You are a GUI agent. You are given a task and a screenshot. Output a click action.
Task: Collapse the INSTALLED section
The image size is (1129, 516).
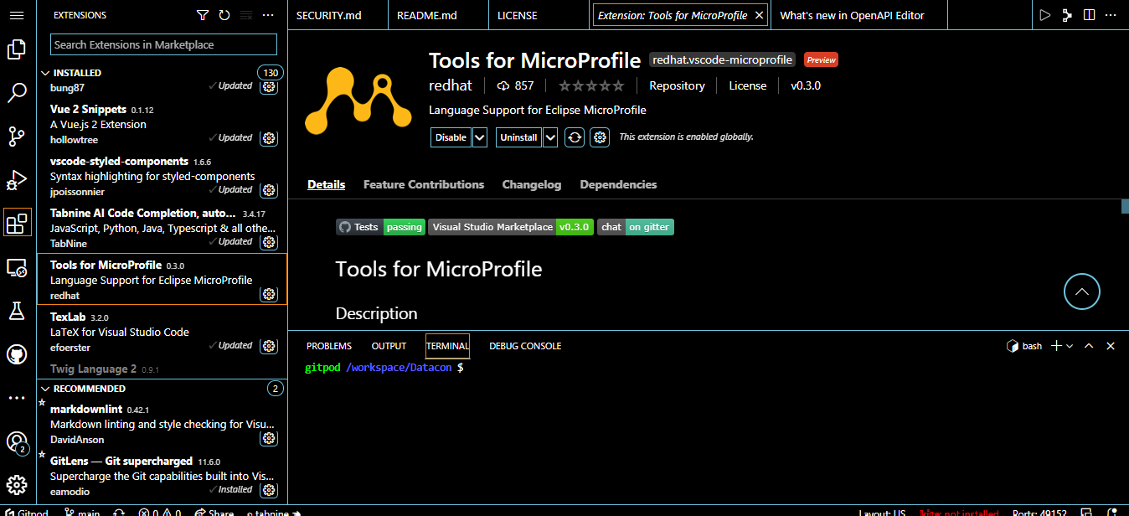tap(76, 73)
